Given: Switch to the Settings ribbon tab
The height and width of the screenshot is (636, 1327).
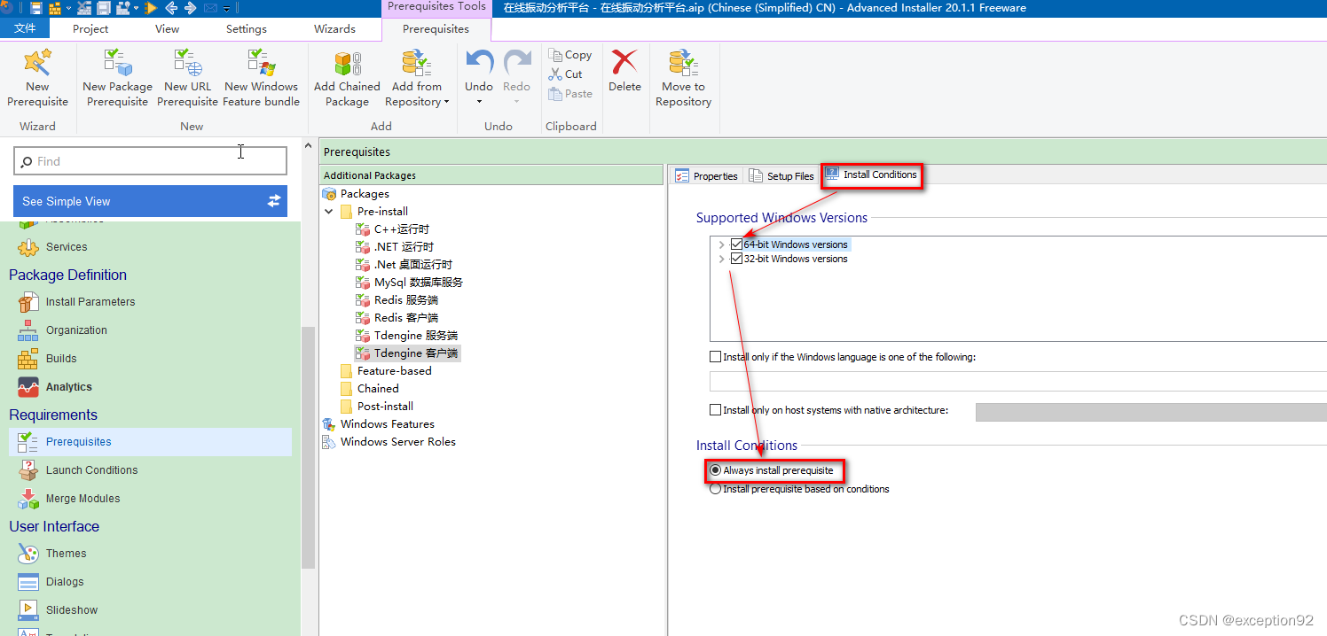Looking at the screenshot, I should click(x=247, y=28).
